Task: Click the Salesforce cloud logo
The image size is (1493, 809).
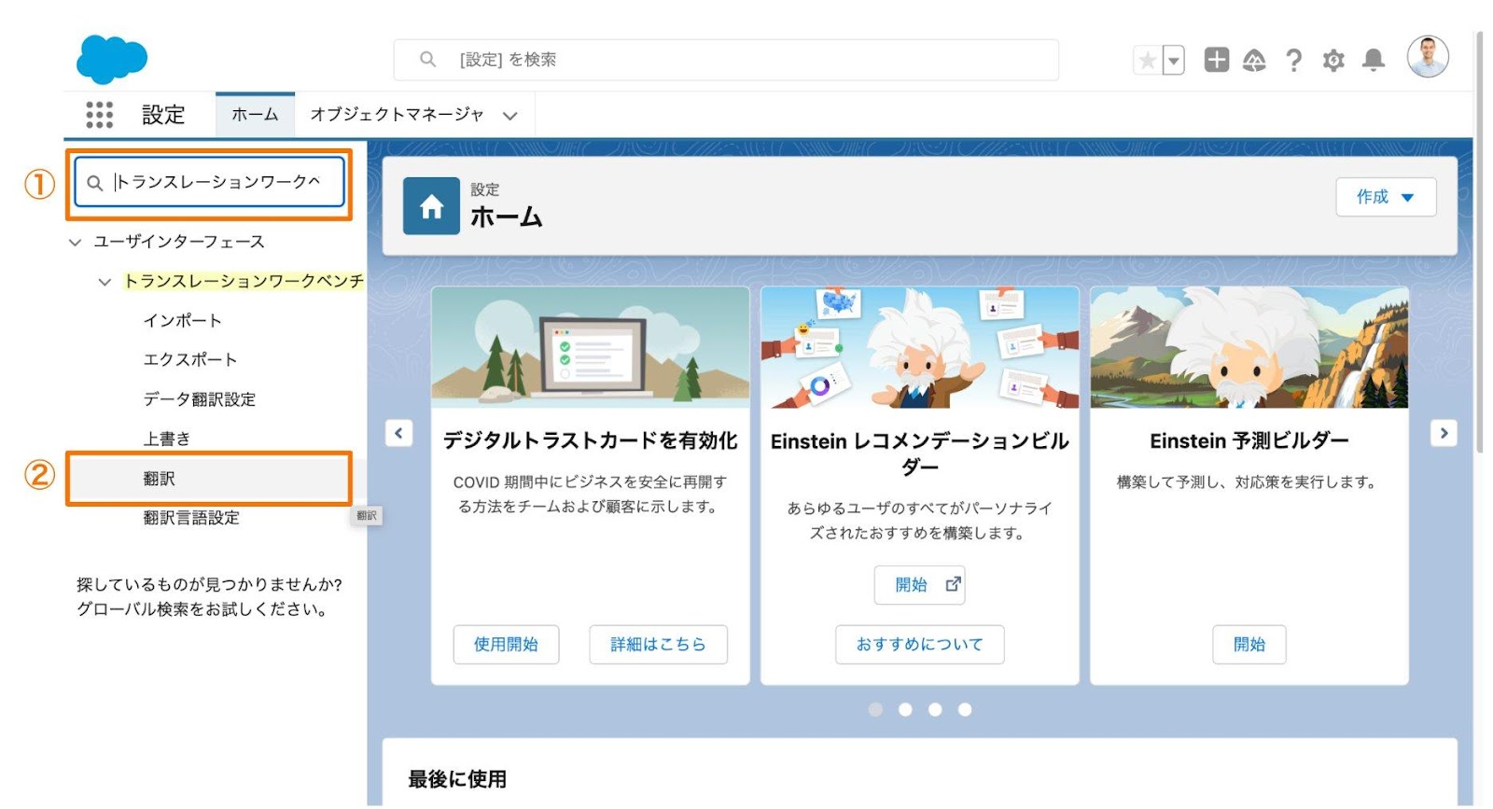Action: [112, 60]
